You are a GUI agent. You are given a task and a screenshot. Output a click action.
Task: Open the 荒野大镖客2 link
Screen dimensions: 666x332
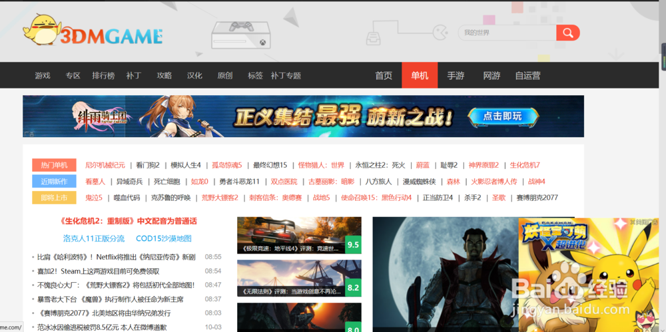(x=220, y=198)
